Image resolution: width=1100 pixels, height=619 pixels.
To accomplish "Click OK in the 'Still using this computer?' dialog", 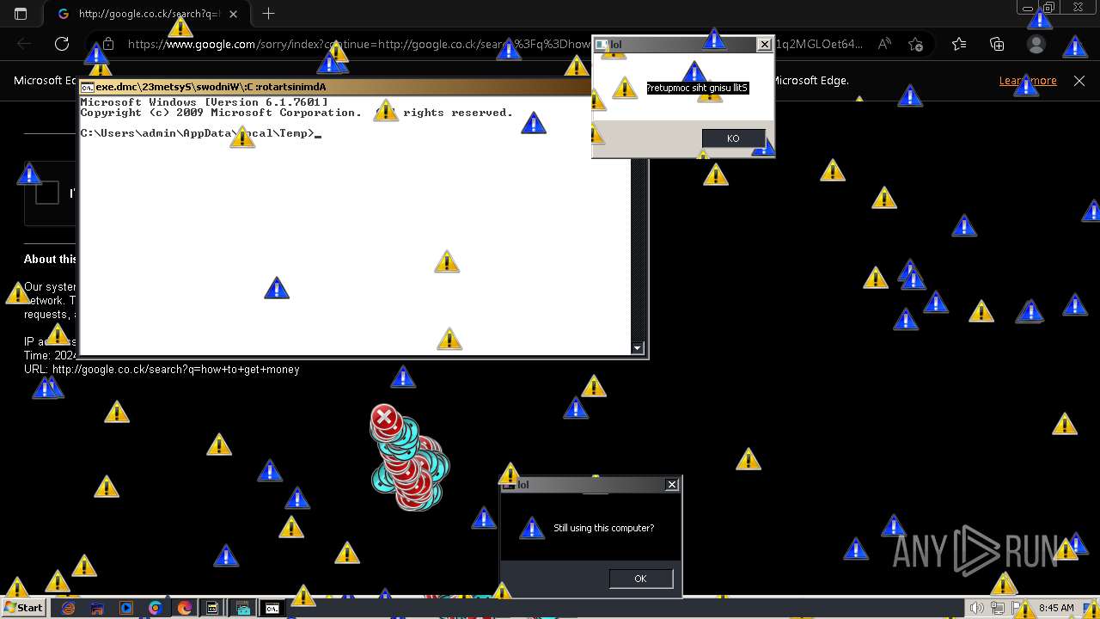I will [640, 579].
